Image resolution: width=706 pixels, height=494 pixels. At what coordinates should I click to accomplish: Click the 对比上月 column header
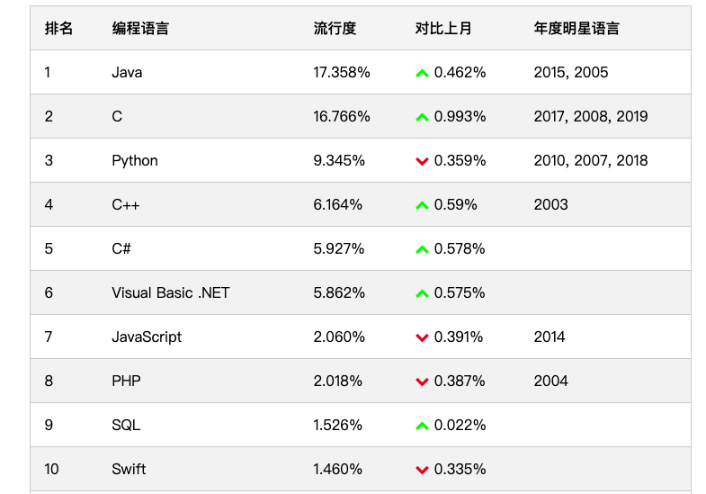coord(443,28)
